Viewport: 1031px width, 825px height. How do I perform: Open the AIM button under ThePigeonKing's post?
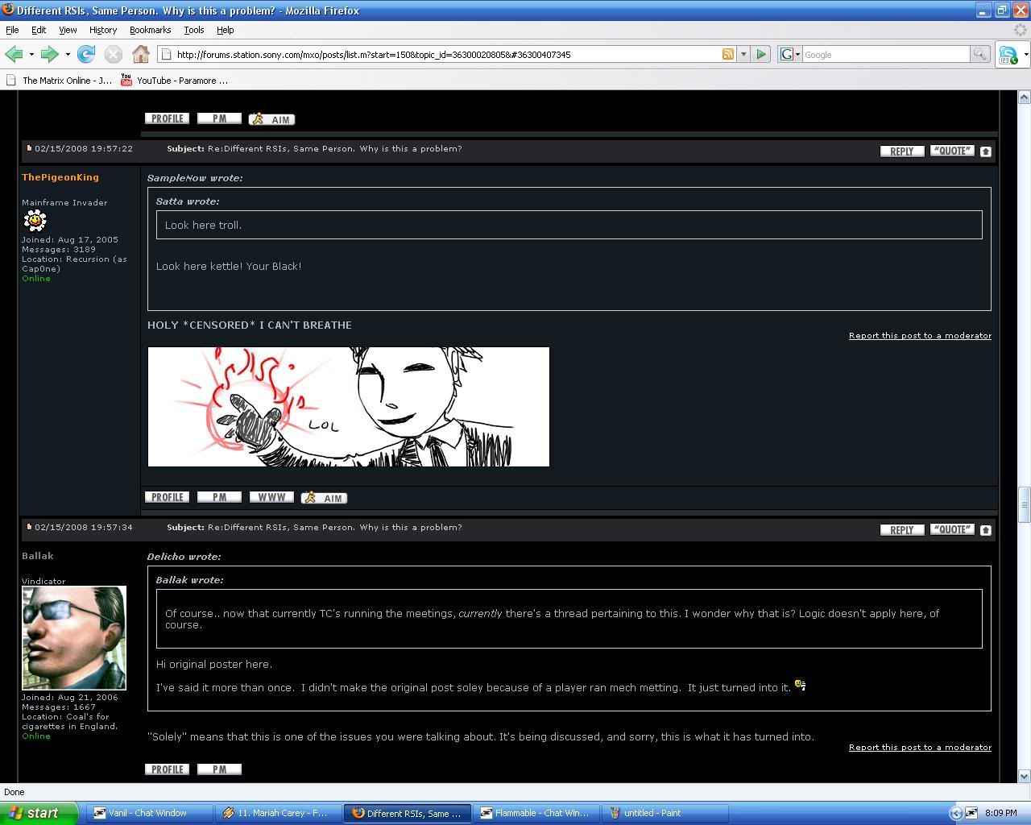point(324,498)
